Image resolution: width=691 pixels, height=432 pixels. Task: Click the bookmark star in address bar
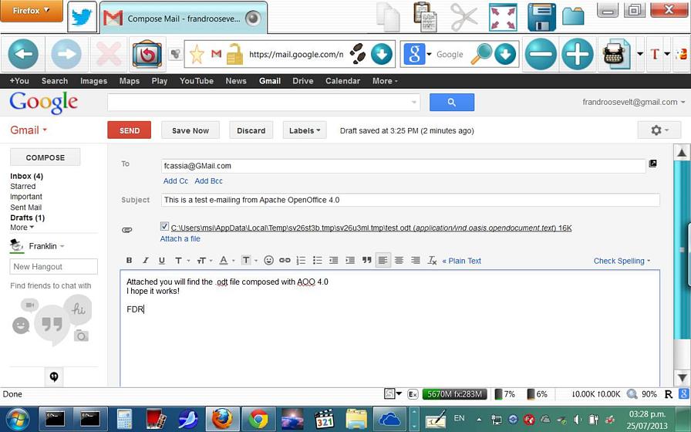(197, 54)
